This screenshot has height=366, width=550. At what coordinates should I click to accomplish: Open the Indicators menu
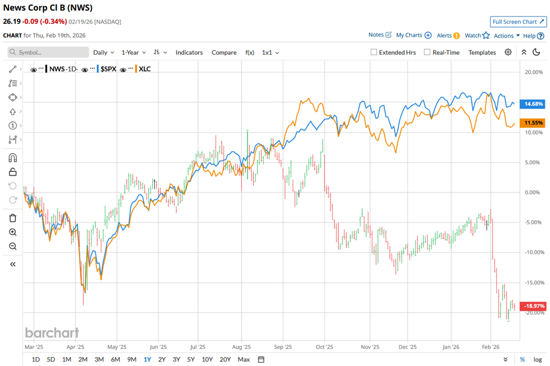tap(189, 52)
